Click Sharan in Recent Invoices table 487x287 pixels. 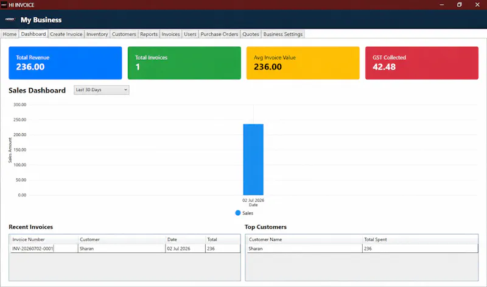[x=122, y=249]
